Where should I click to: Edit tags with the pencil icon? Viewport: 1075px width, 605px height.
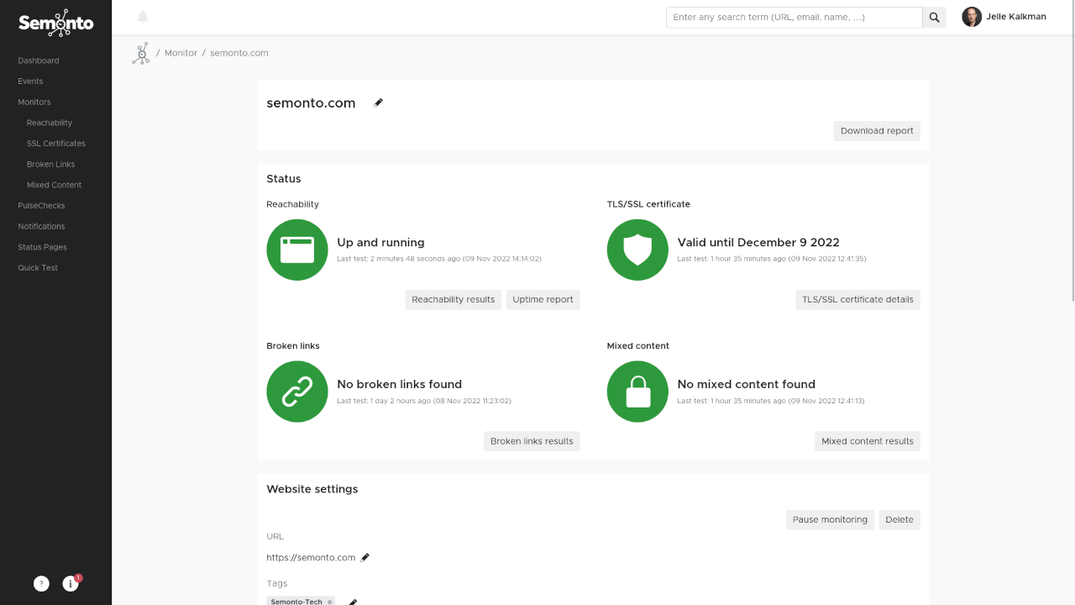353,602
